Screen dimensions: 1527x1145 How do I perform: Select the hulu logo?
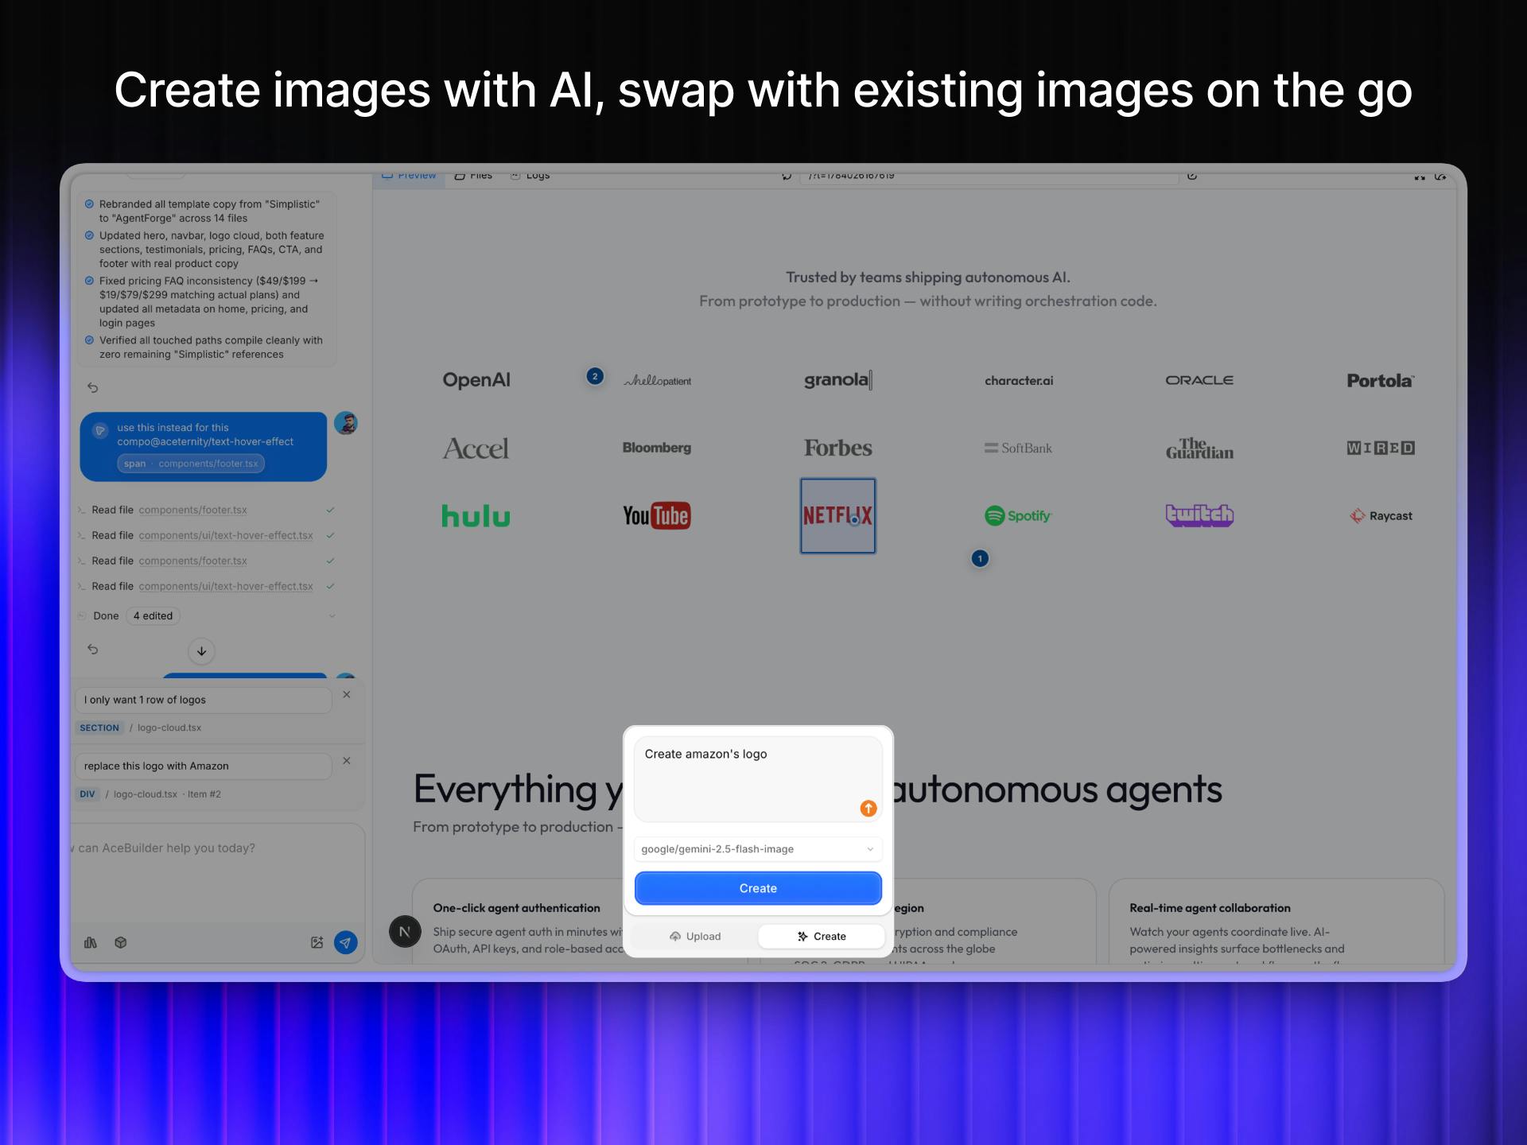click(476, 516)
